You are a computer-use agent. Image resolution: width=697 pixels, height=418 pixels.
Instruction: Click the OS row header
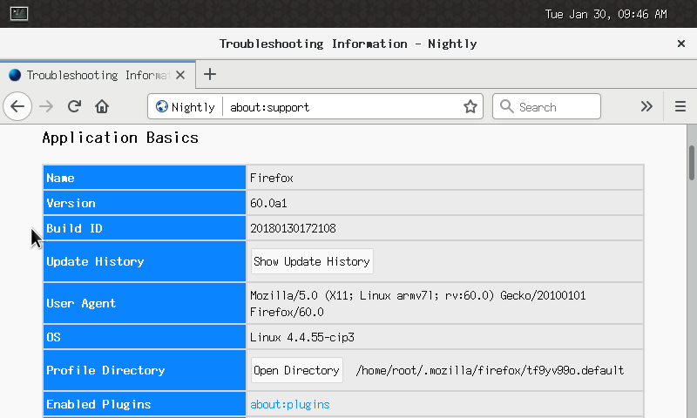[x=145, y=337]
